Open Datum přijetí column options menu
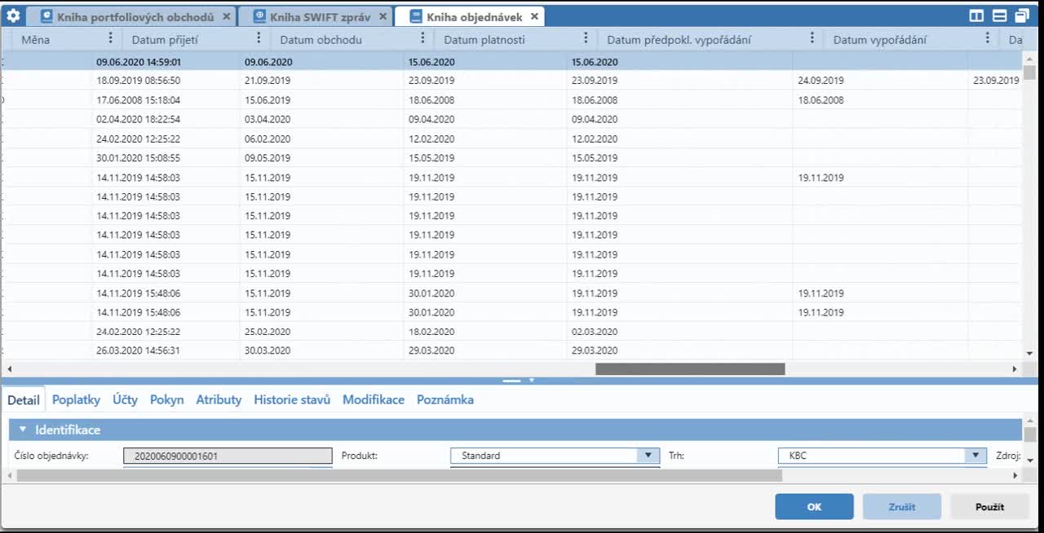 click(259, 38)
